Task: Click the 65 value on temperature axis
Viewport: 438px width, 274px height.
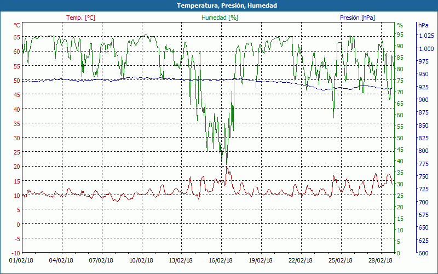Action: [16, 37]
